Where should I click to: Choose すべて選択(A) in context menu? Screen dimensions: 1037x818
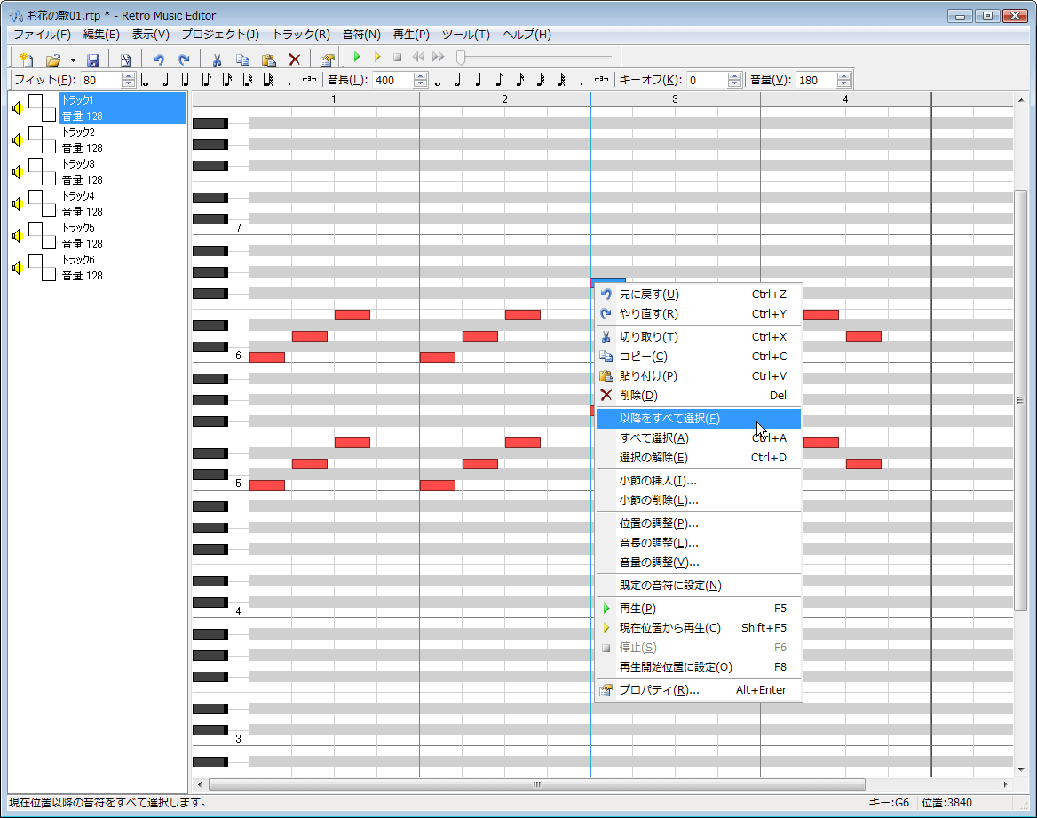click(699, 438)
